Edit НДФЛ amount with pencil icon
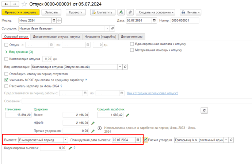Image resolution: width=252 pixels, height=164 pixels. (x=93, y=123)
